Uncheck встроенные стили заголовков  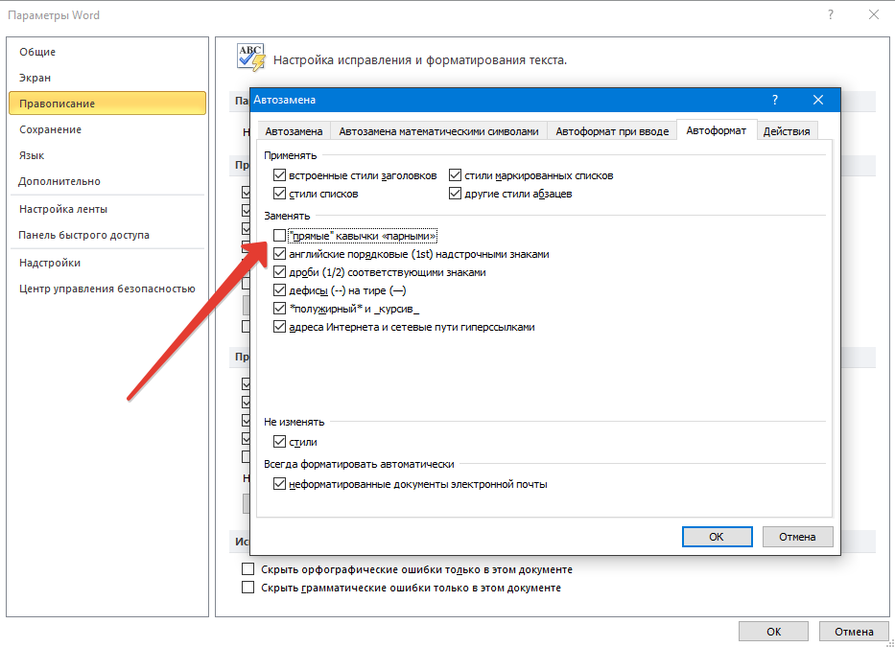coord(279,174)
